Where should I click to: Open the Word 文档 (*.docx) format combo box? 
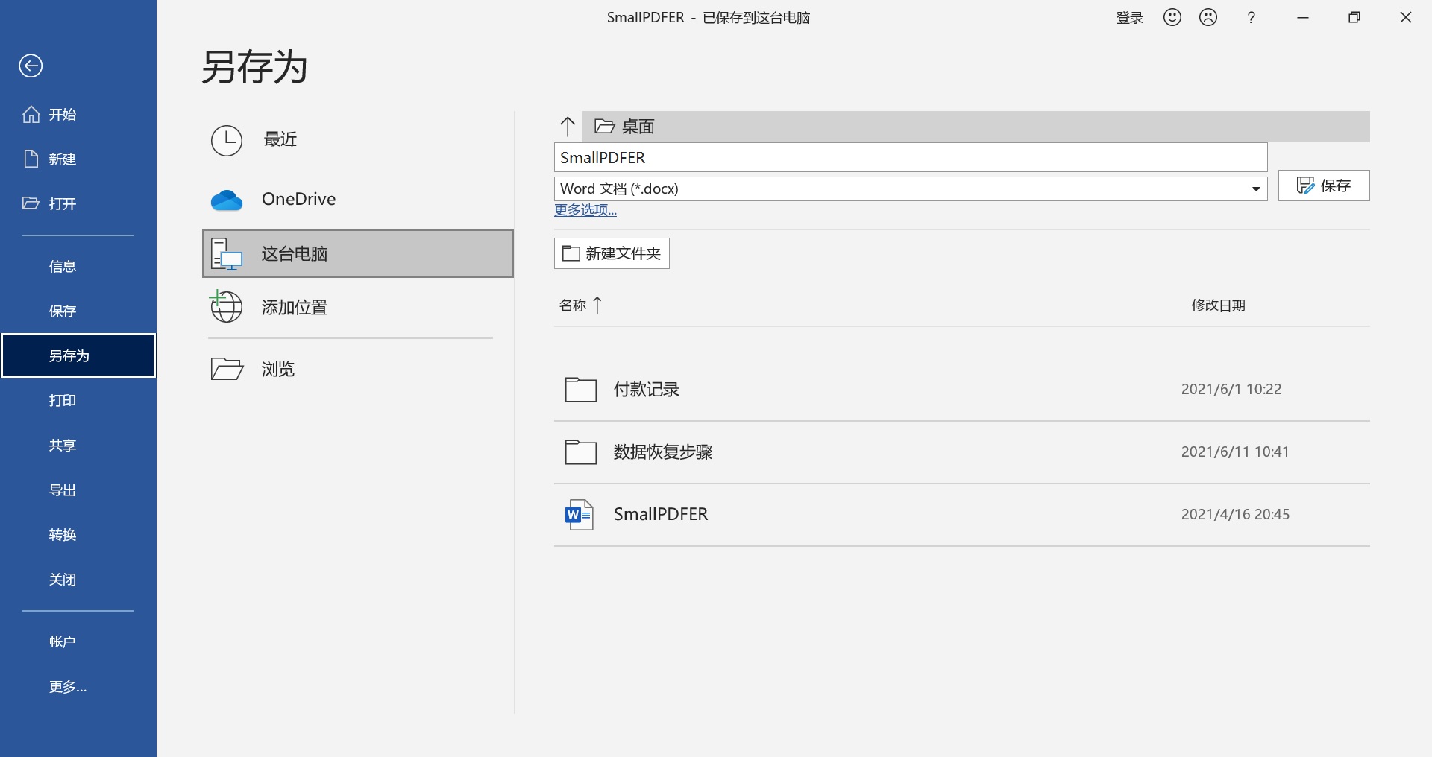(x=911, y=189)
